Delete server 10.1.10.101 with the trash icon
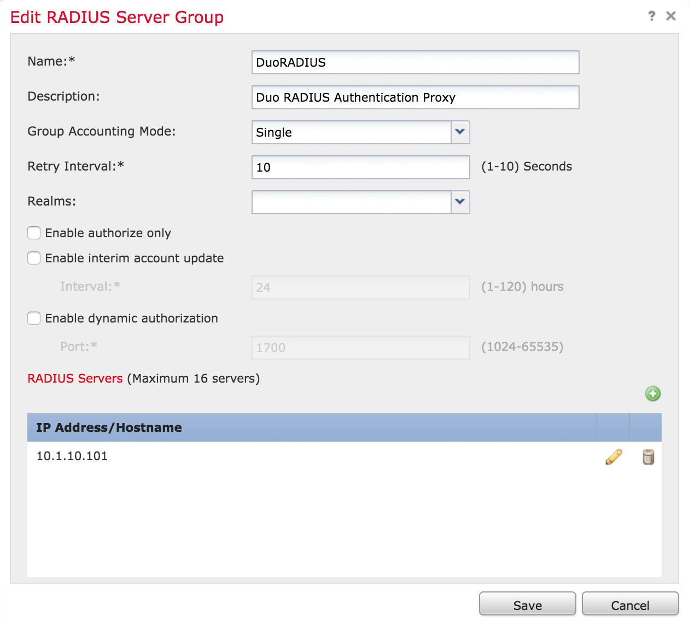The width and height of the screenshot is (689, 622). tap(648, 457)
